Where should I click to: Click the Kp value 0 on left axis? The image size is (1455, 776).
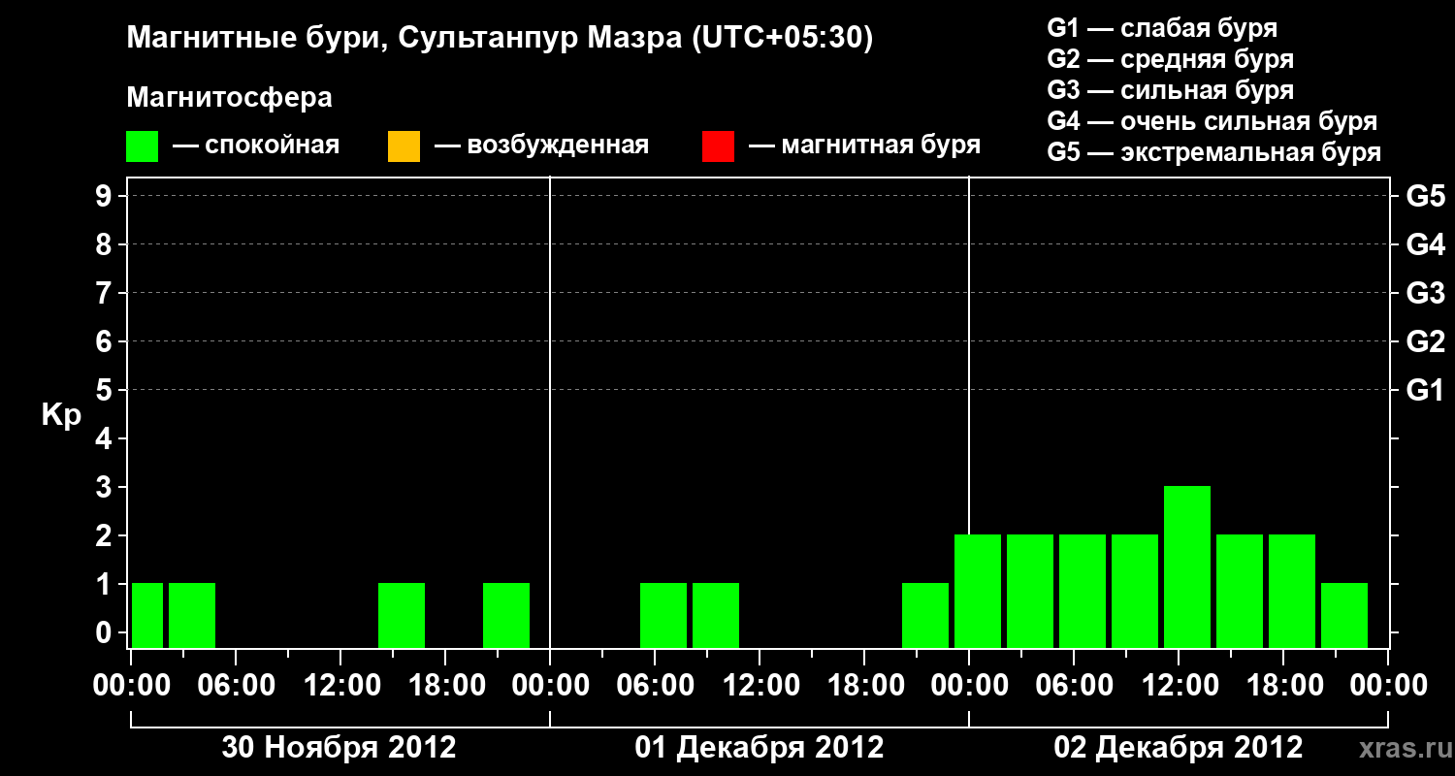(106, 632)
